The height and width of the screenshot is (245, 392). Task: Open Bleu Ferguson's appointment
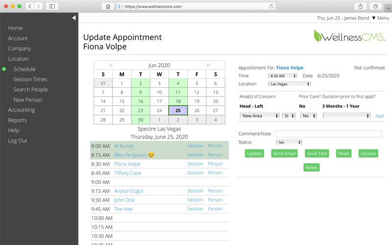(x=130, y=155)
